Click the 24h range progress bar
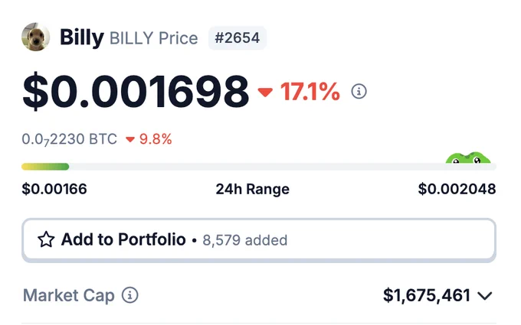 pos(259,167)
